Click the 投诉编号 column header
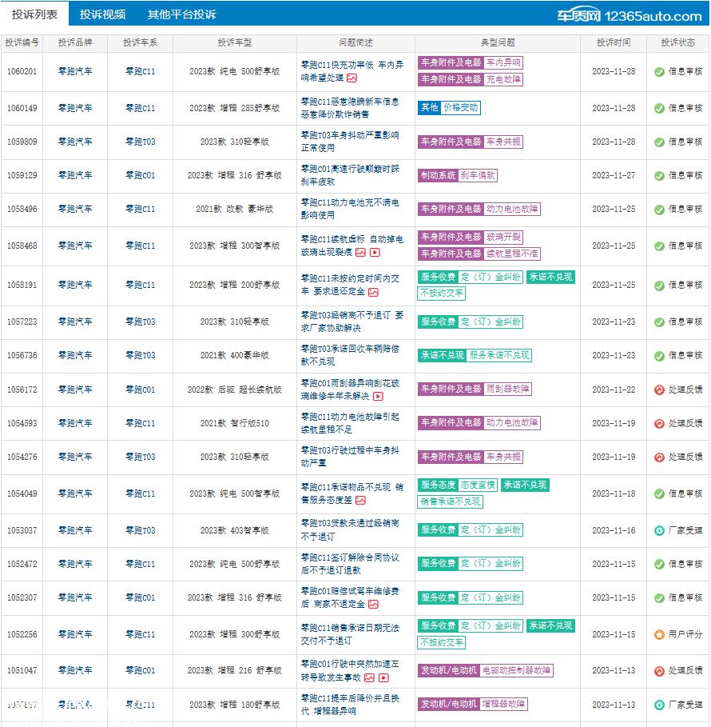Screen dimensions: 711x727 click(x=22, y=42)
